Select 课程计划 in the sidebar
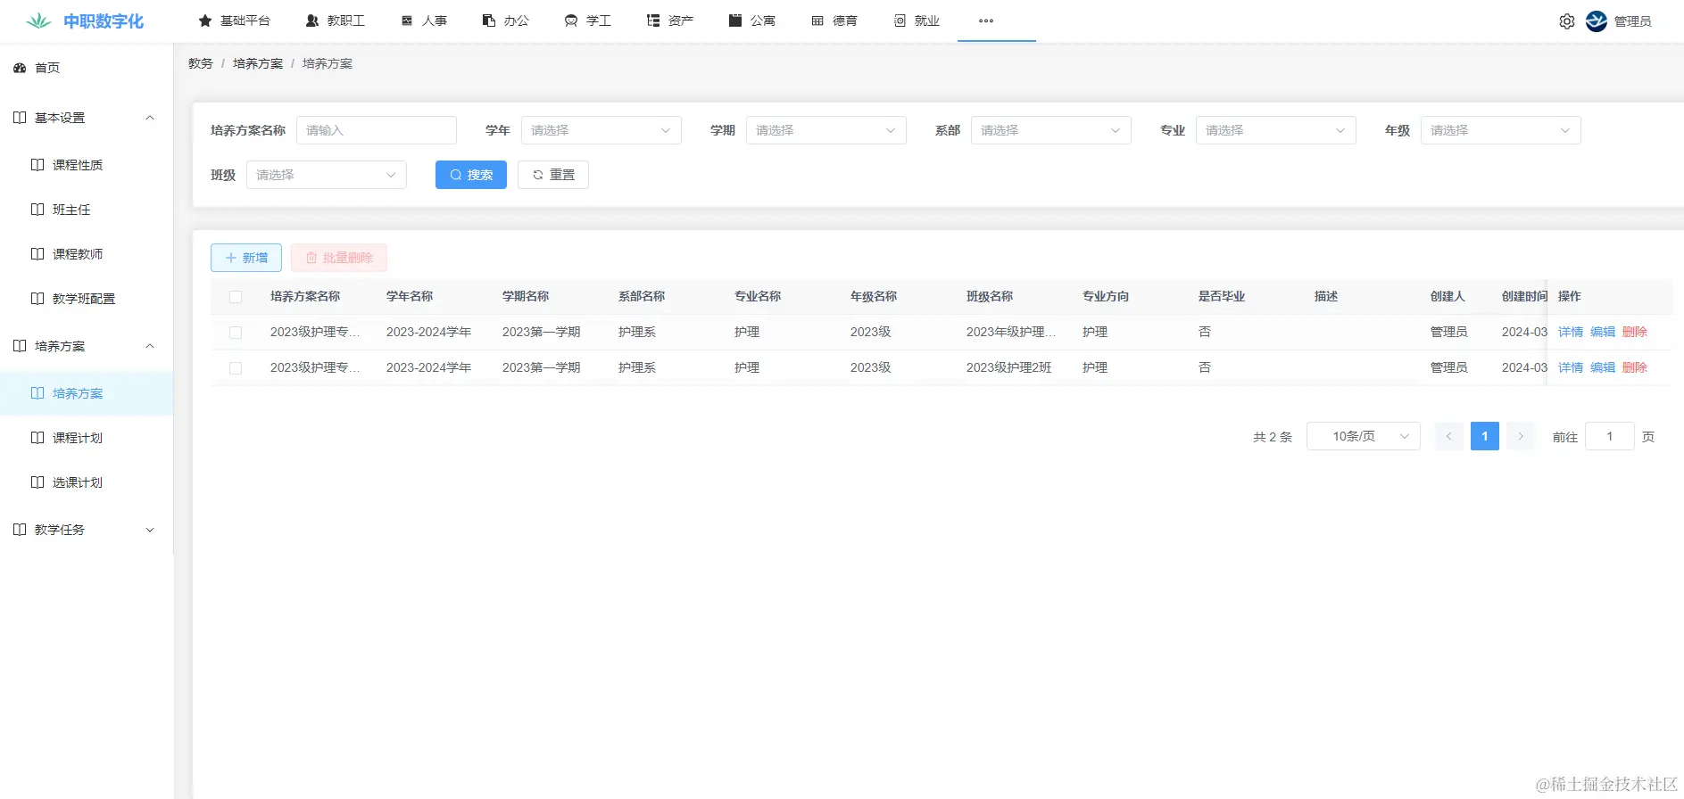The height and width of the screenshot is (799, 1684). pyautogui.click(x=87, y=438)
